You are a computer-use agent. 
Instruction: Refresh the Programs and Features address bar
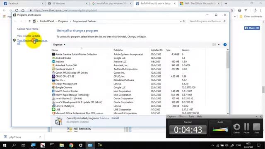coord(184,21)
